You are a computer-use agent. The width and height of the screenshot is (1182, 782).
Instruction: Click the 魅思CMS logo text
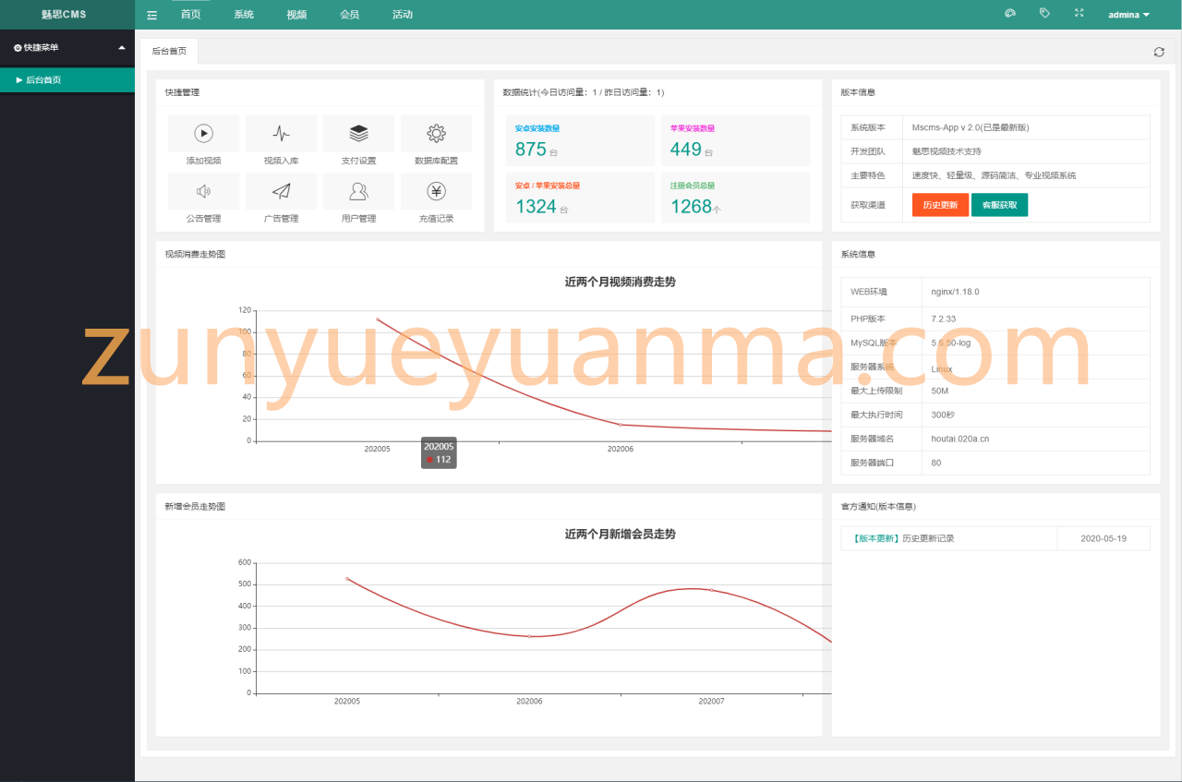tap(64, 15)
